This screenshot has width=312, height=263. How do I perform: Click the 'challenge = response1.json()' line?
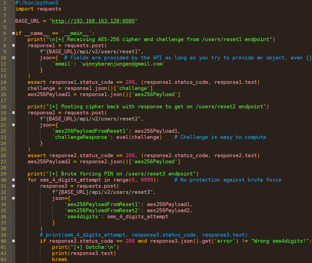point(90,88)
